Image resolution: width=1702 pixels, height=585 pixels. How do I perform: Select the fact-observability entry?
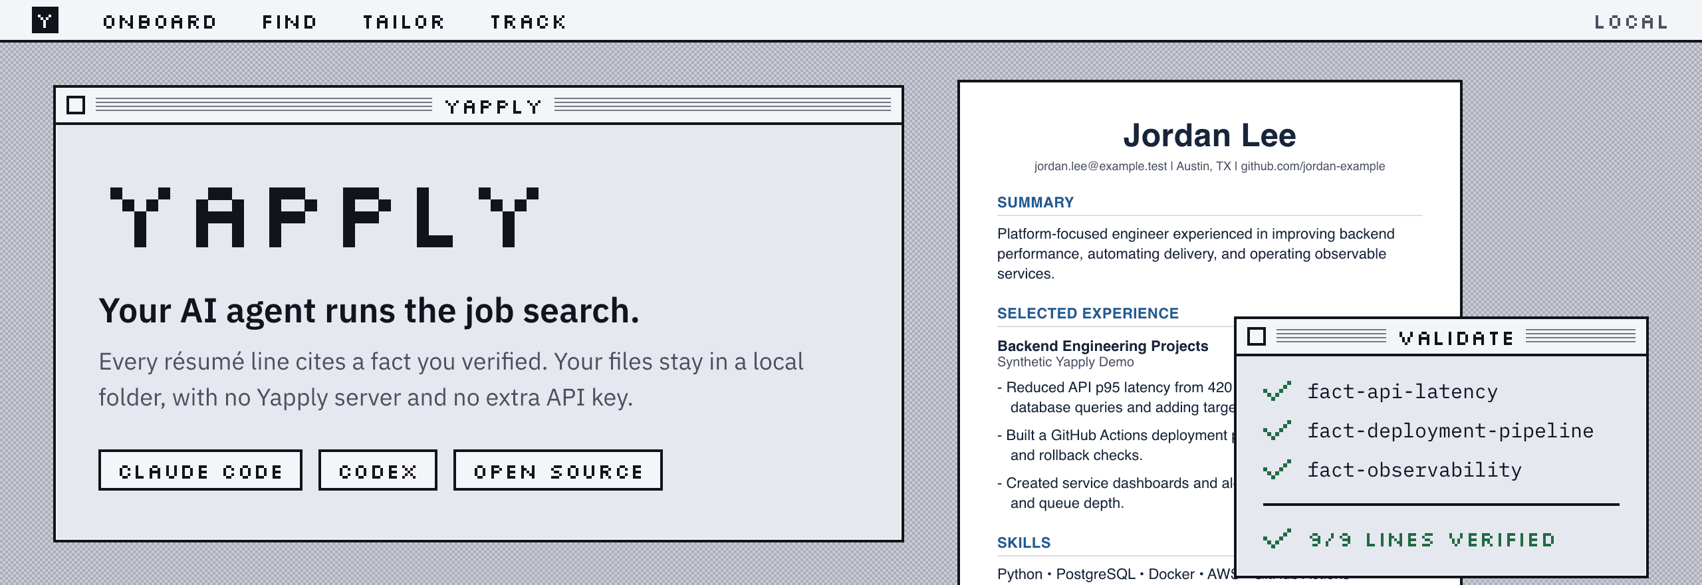click(1414, 470)
